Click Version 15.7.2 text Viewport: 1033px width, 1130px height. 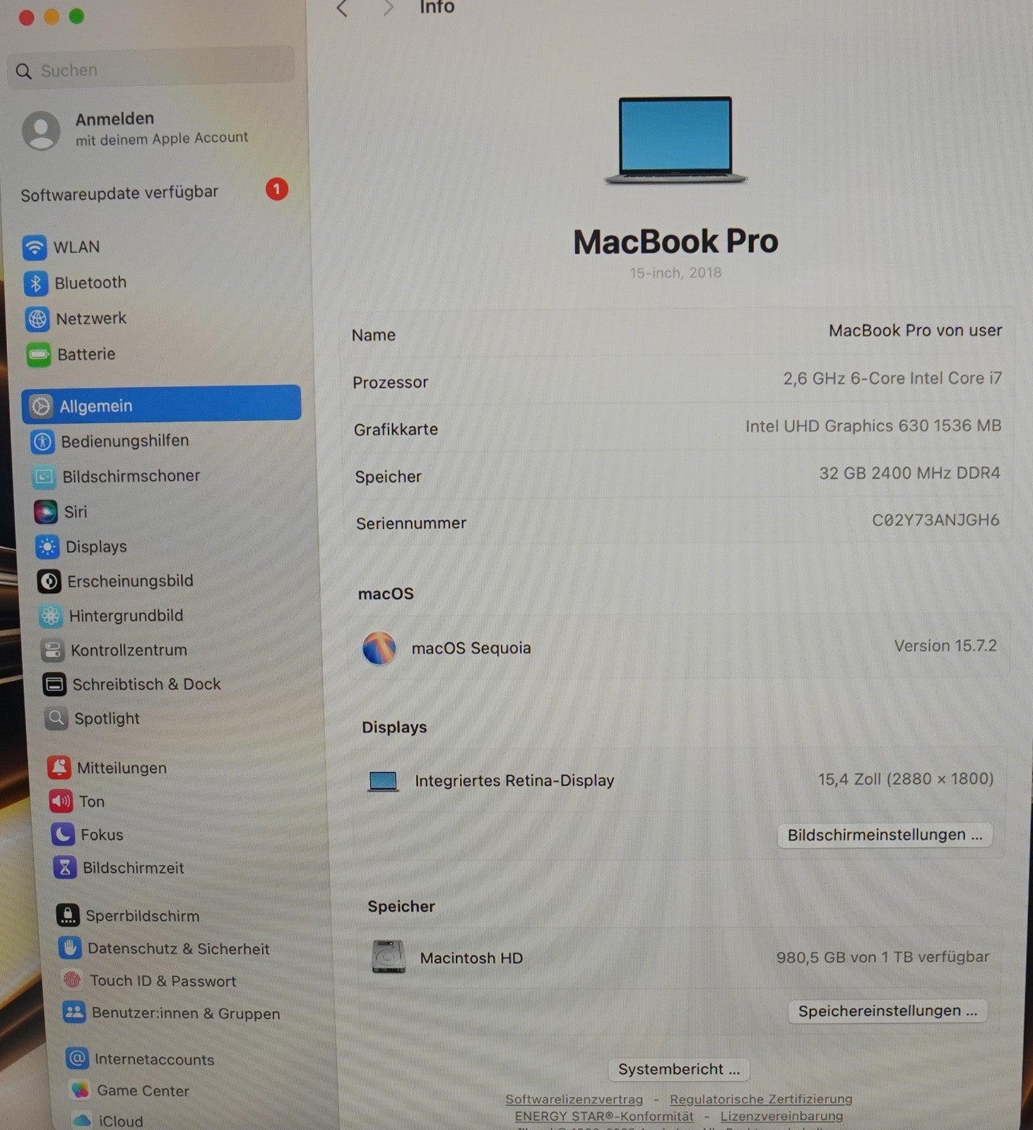(x=945, y=646)
